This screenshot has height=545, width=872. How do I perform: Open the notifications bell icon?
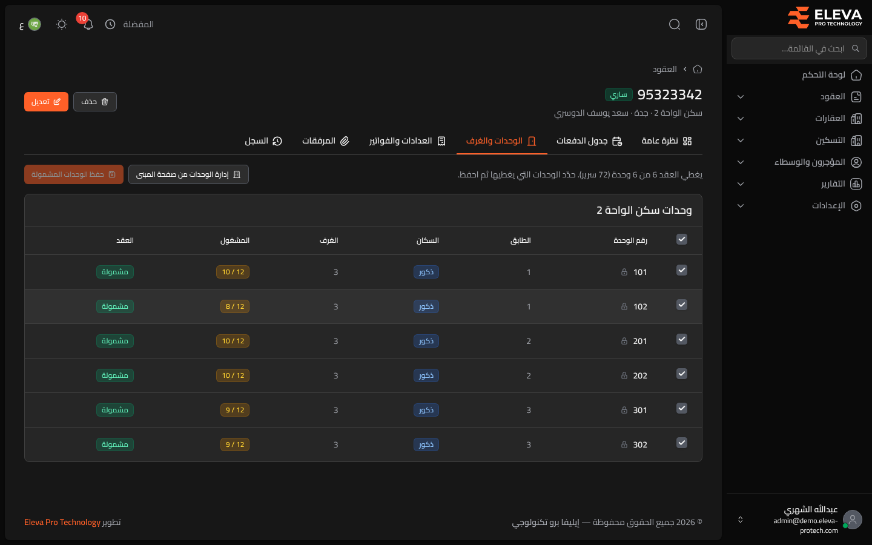coord(88,24)
